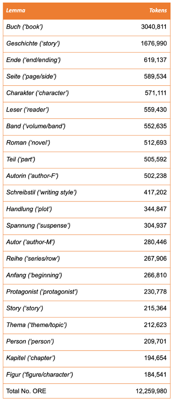Click the Tokens column header
This screenshot has height=401, width=174.
pyautogui.click(x=158, y=10)
